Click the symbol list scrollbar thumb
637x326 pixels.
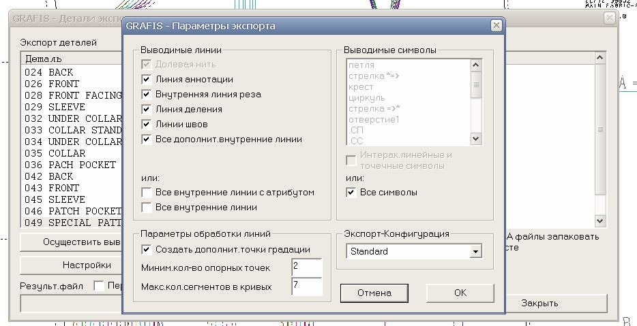click(476, 84)
